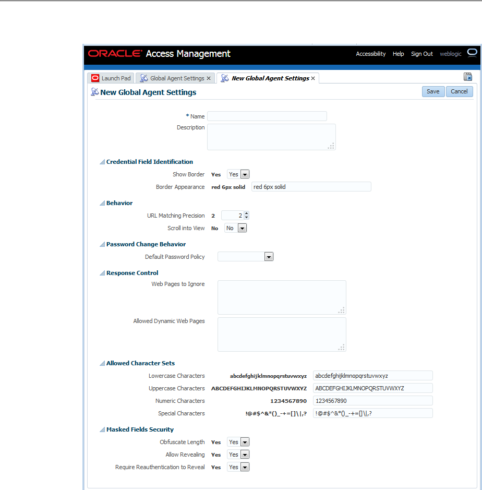Click the Oracle Access Management logo
The height and width of the screenshot is (490, 482).
point(159,54)
